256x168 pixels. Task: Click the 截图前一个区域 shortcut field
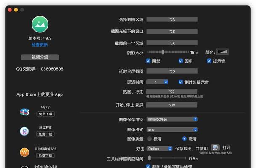pos(172,43)
